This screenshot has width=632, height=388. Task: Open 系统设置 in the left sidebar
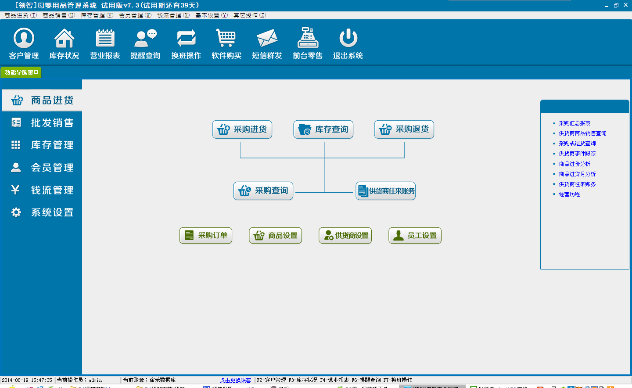tap(42, 212)
